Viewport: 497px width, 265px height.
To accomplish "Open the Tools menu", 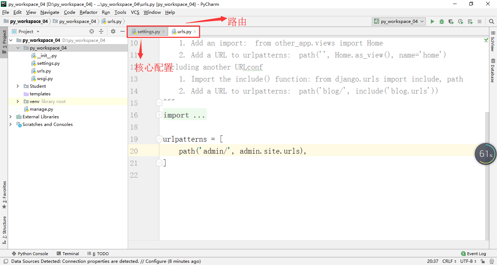I will pyautogui.click(x=120, y=12).
